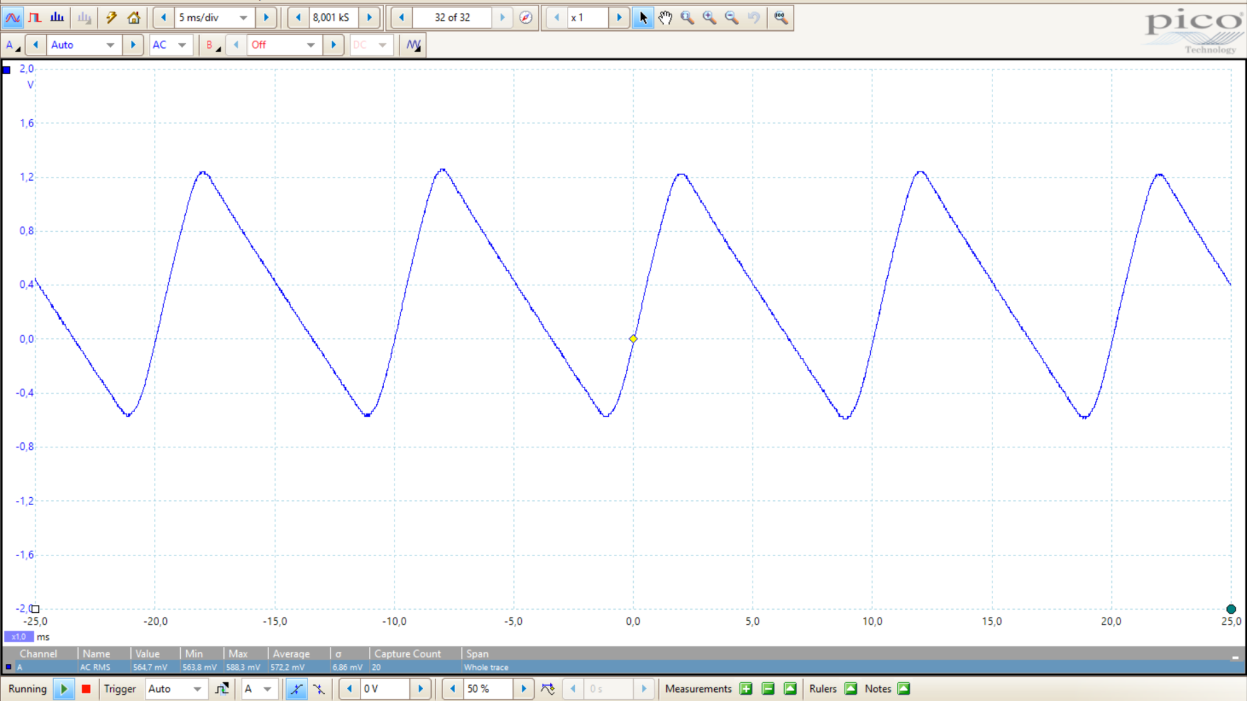Open Channel A options button
The image size is (1247, 701).
tap(12, 45)
